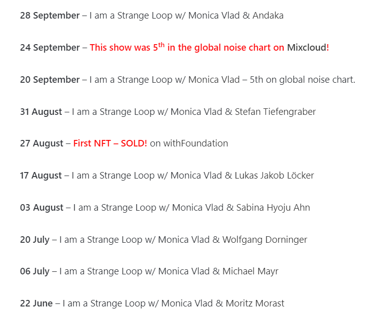The width and height of the screenshot is (371, 320).
Task: Select the bold "31 August" date
Action: pos(41,112)
